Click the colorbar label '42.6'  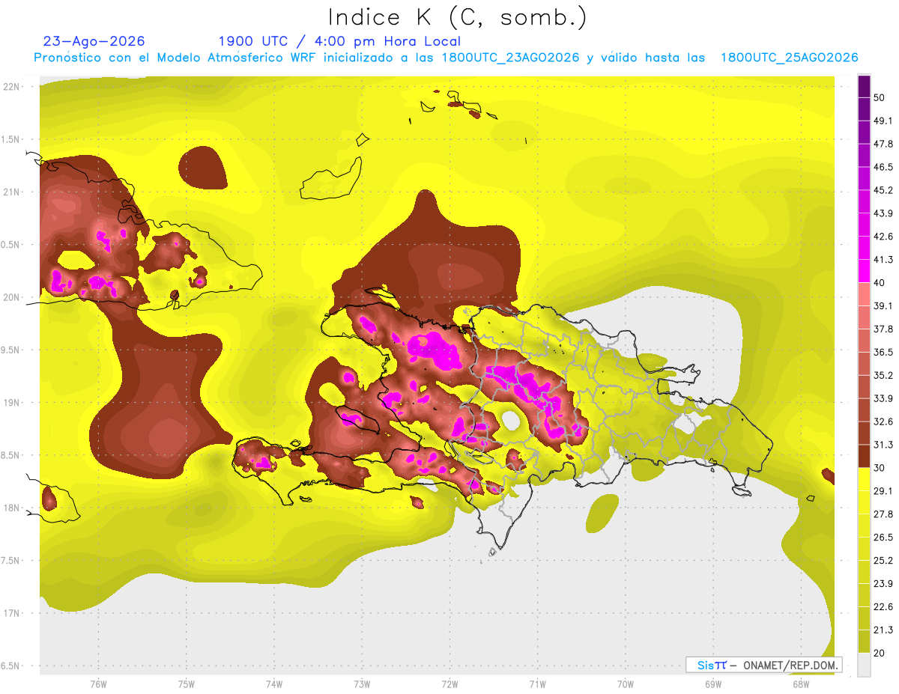pyautogui.click(x=883, y=237)
